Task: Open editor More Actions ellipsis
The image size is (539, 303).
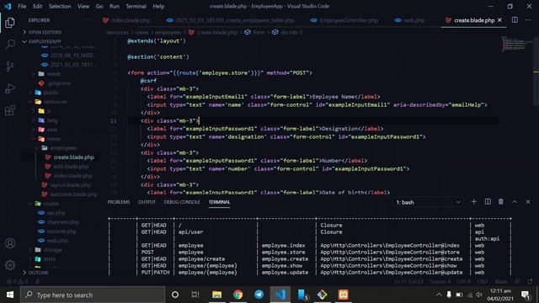Action: [x=528, y=20]
